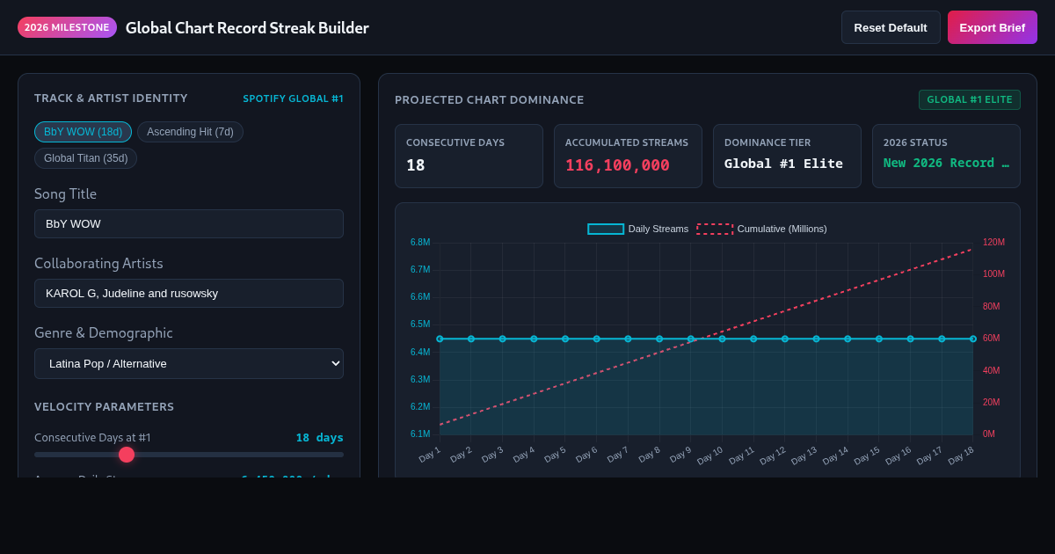Select the Ascending Hit (7d) preset chip
The image size is (1055, 554).
[x=190, y=132]
